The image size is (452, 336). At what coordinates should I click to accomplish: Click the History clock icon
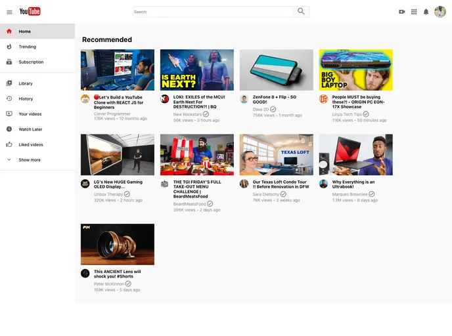[9, 98]
